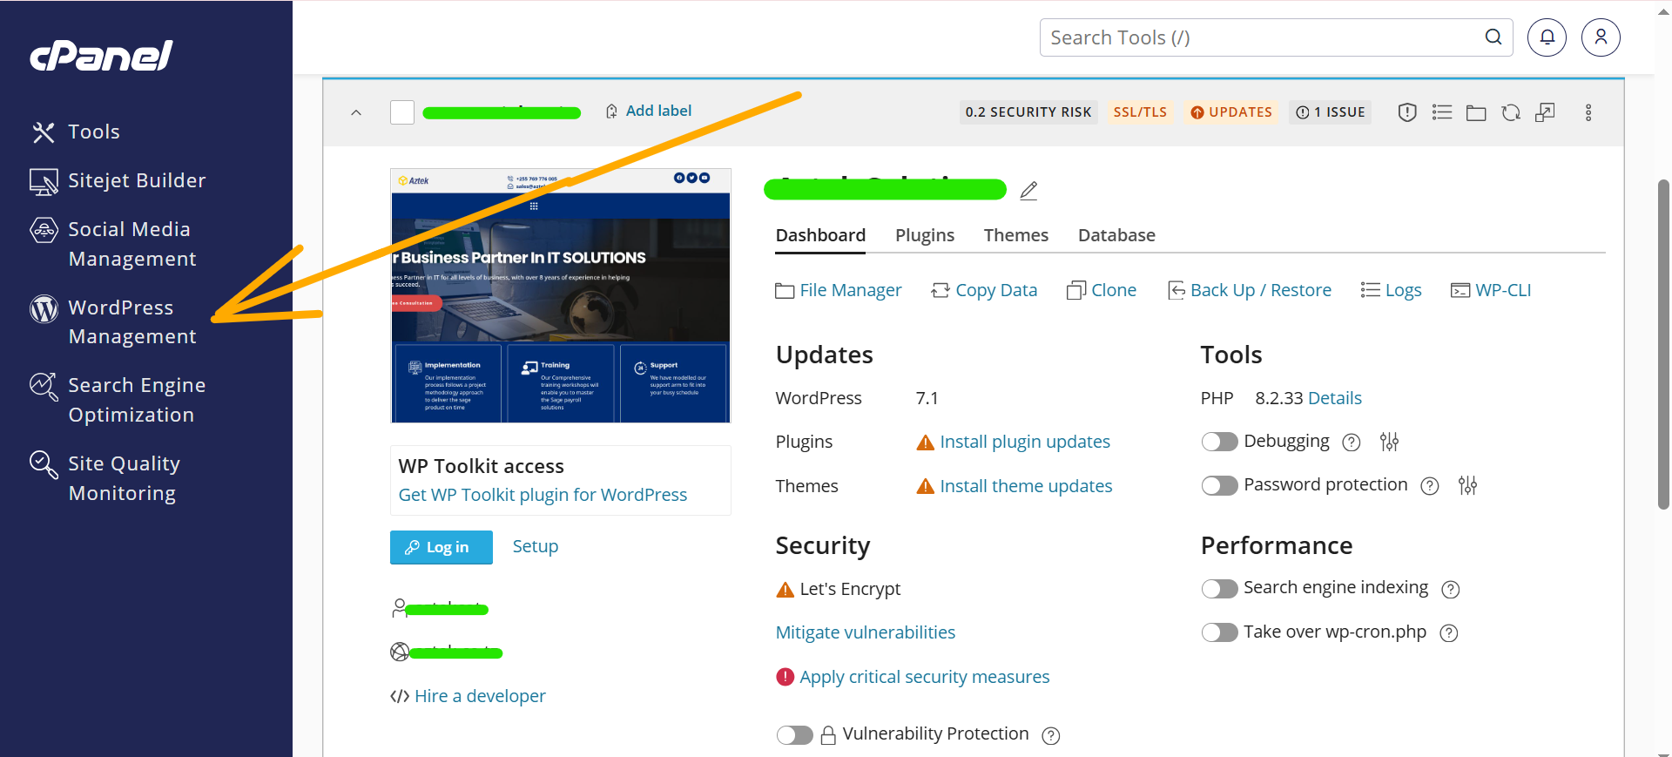The height and width of the screenshot is (757, 1672).
Task: Select the site checkbox
Action: coord(402,112)
